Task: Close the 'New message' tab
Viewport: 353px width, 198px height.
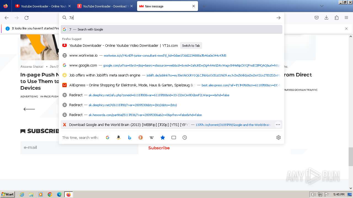Action: coord(193,6)
